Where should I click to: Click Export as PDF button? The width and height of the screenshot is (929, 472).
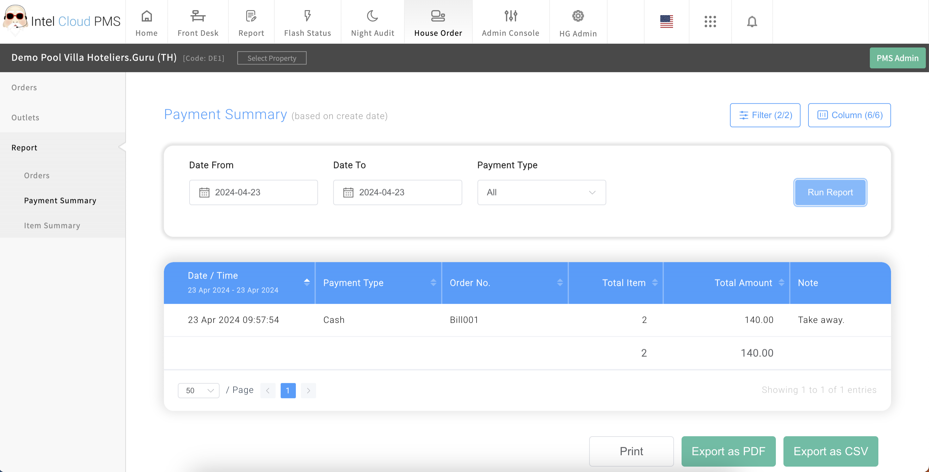(728, 451)
